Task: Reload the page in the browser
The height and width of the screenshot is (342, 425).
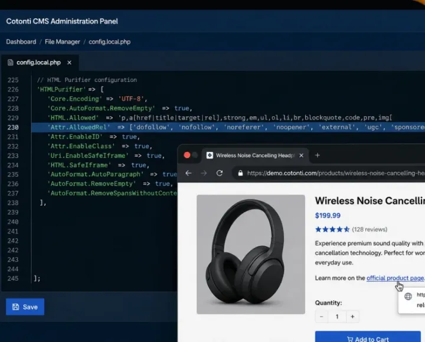Action: coord(220,173)
